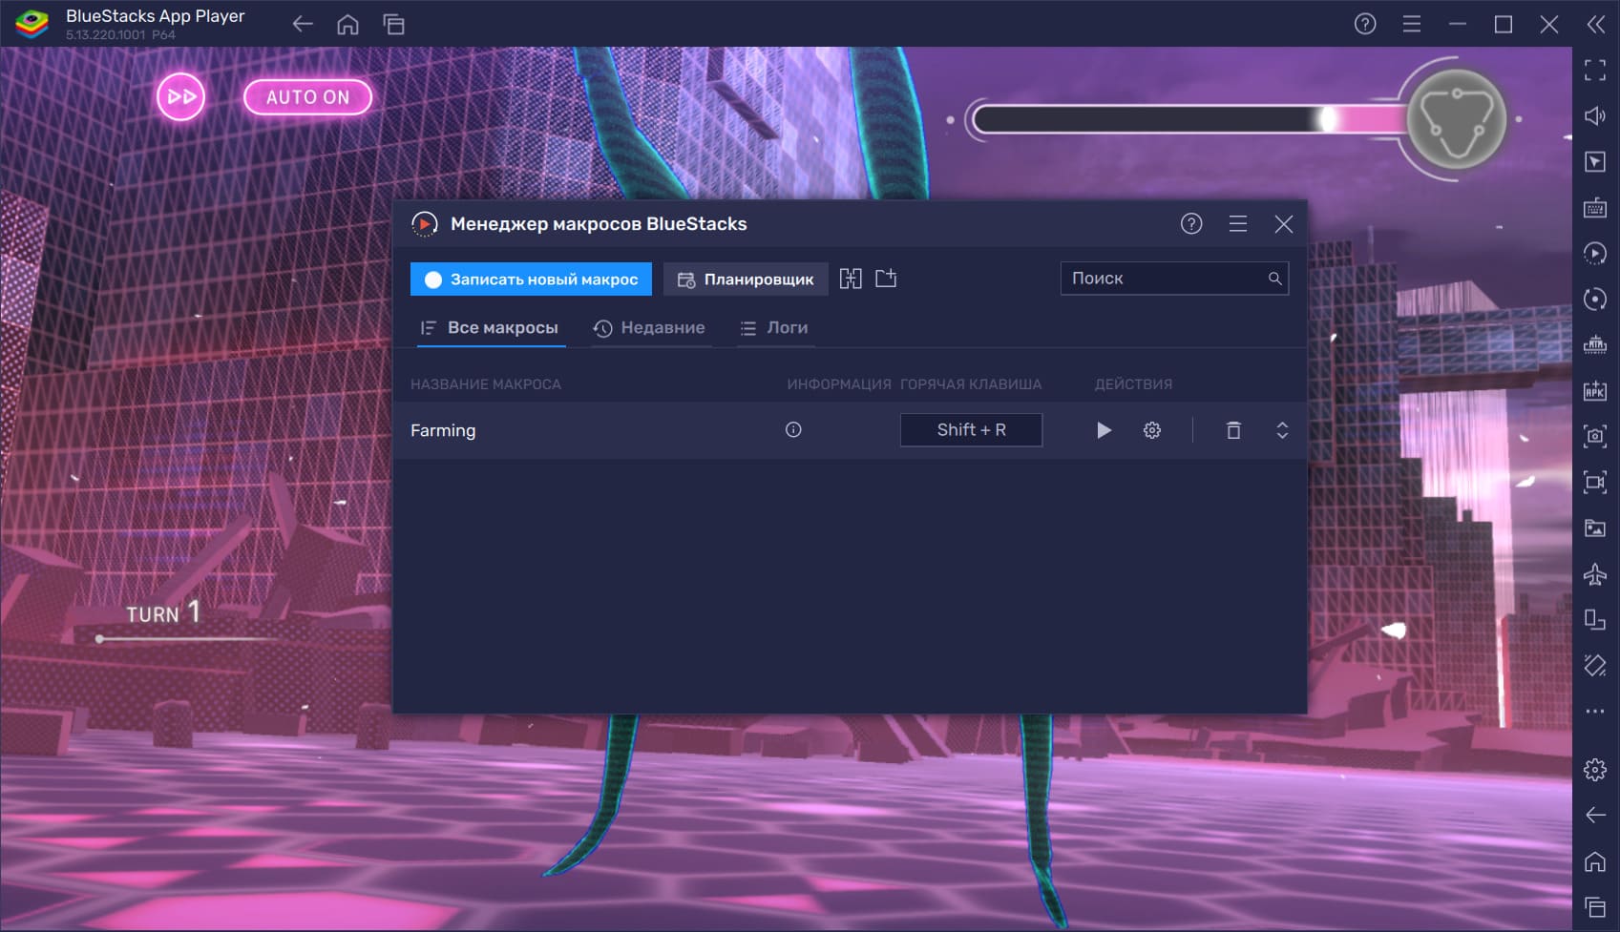Click the rotate screen icon in sidebar
This screenshot has width=1620, height=932.
(1595, 665)
